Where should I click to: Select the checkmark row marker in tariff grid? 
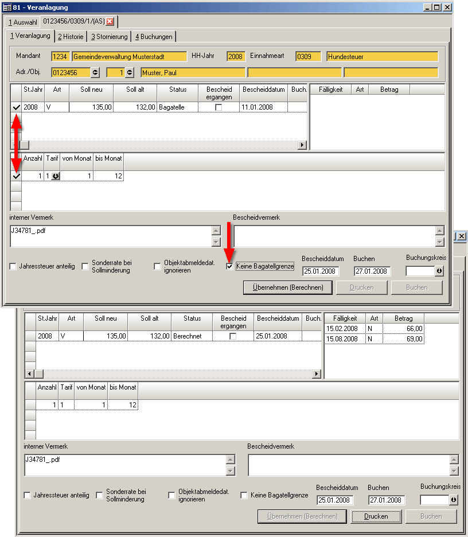(16, 176)
